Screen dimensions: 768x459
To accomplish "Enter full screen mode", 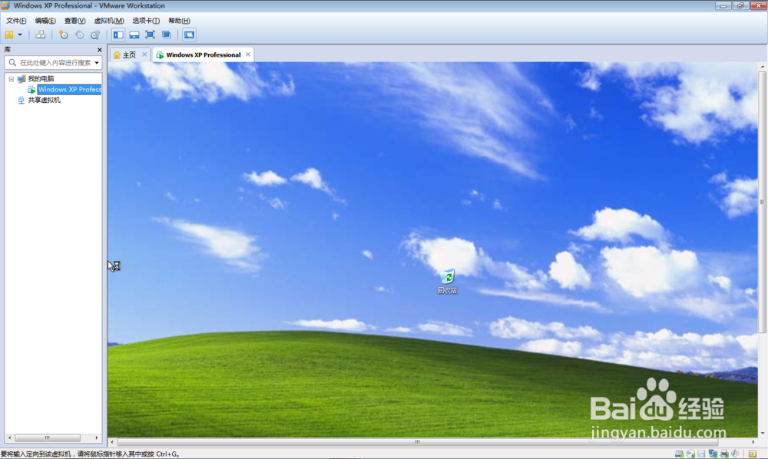I will [151, 35].
